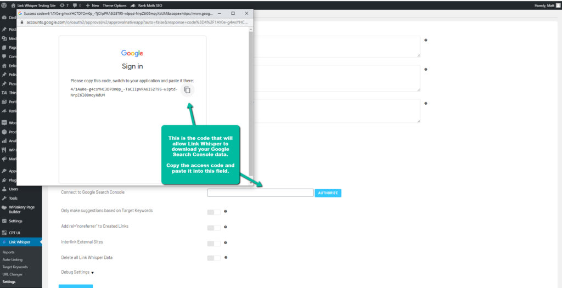This screenshot has width=562, height=288.
Task: Maximize the Google sign-in popup window
Action: click(x=233, y=14)
